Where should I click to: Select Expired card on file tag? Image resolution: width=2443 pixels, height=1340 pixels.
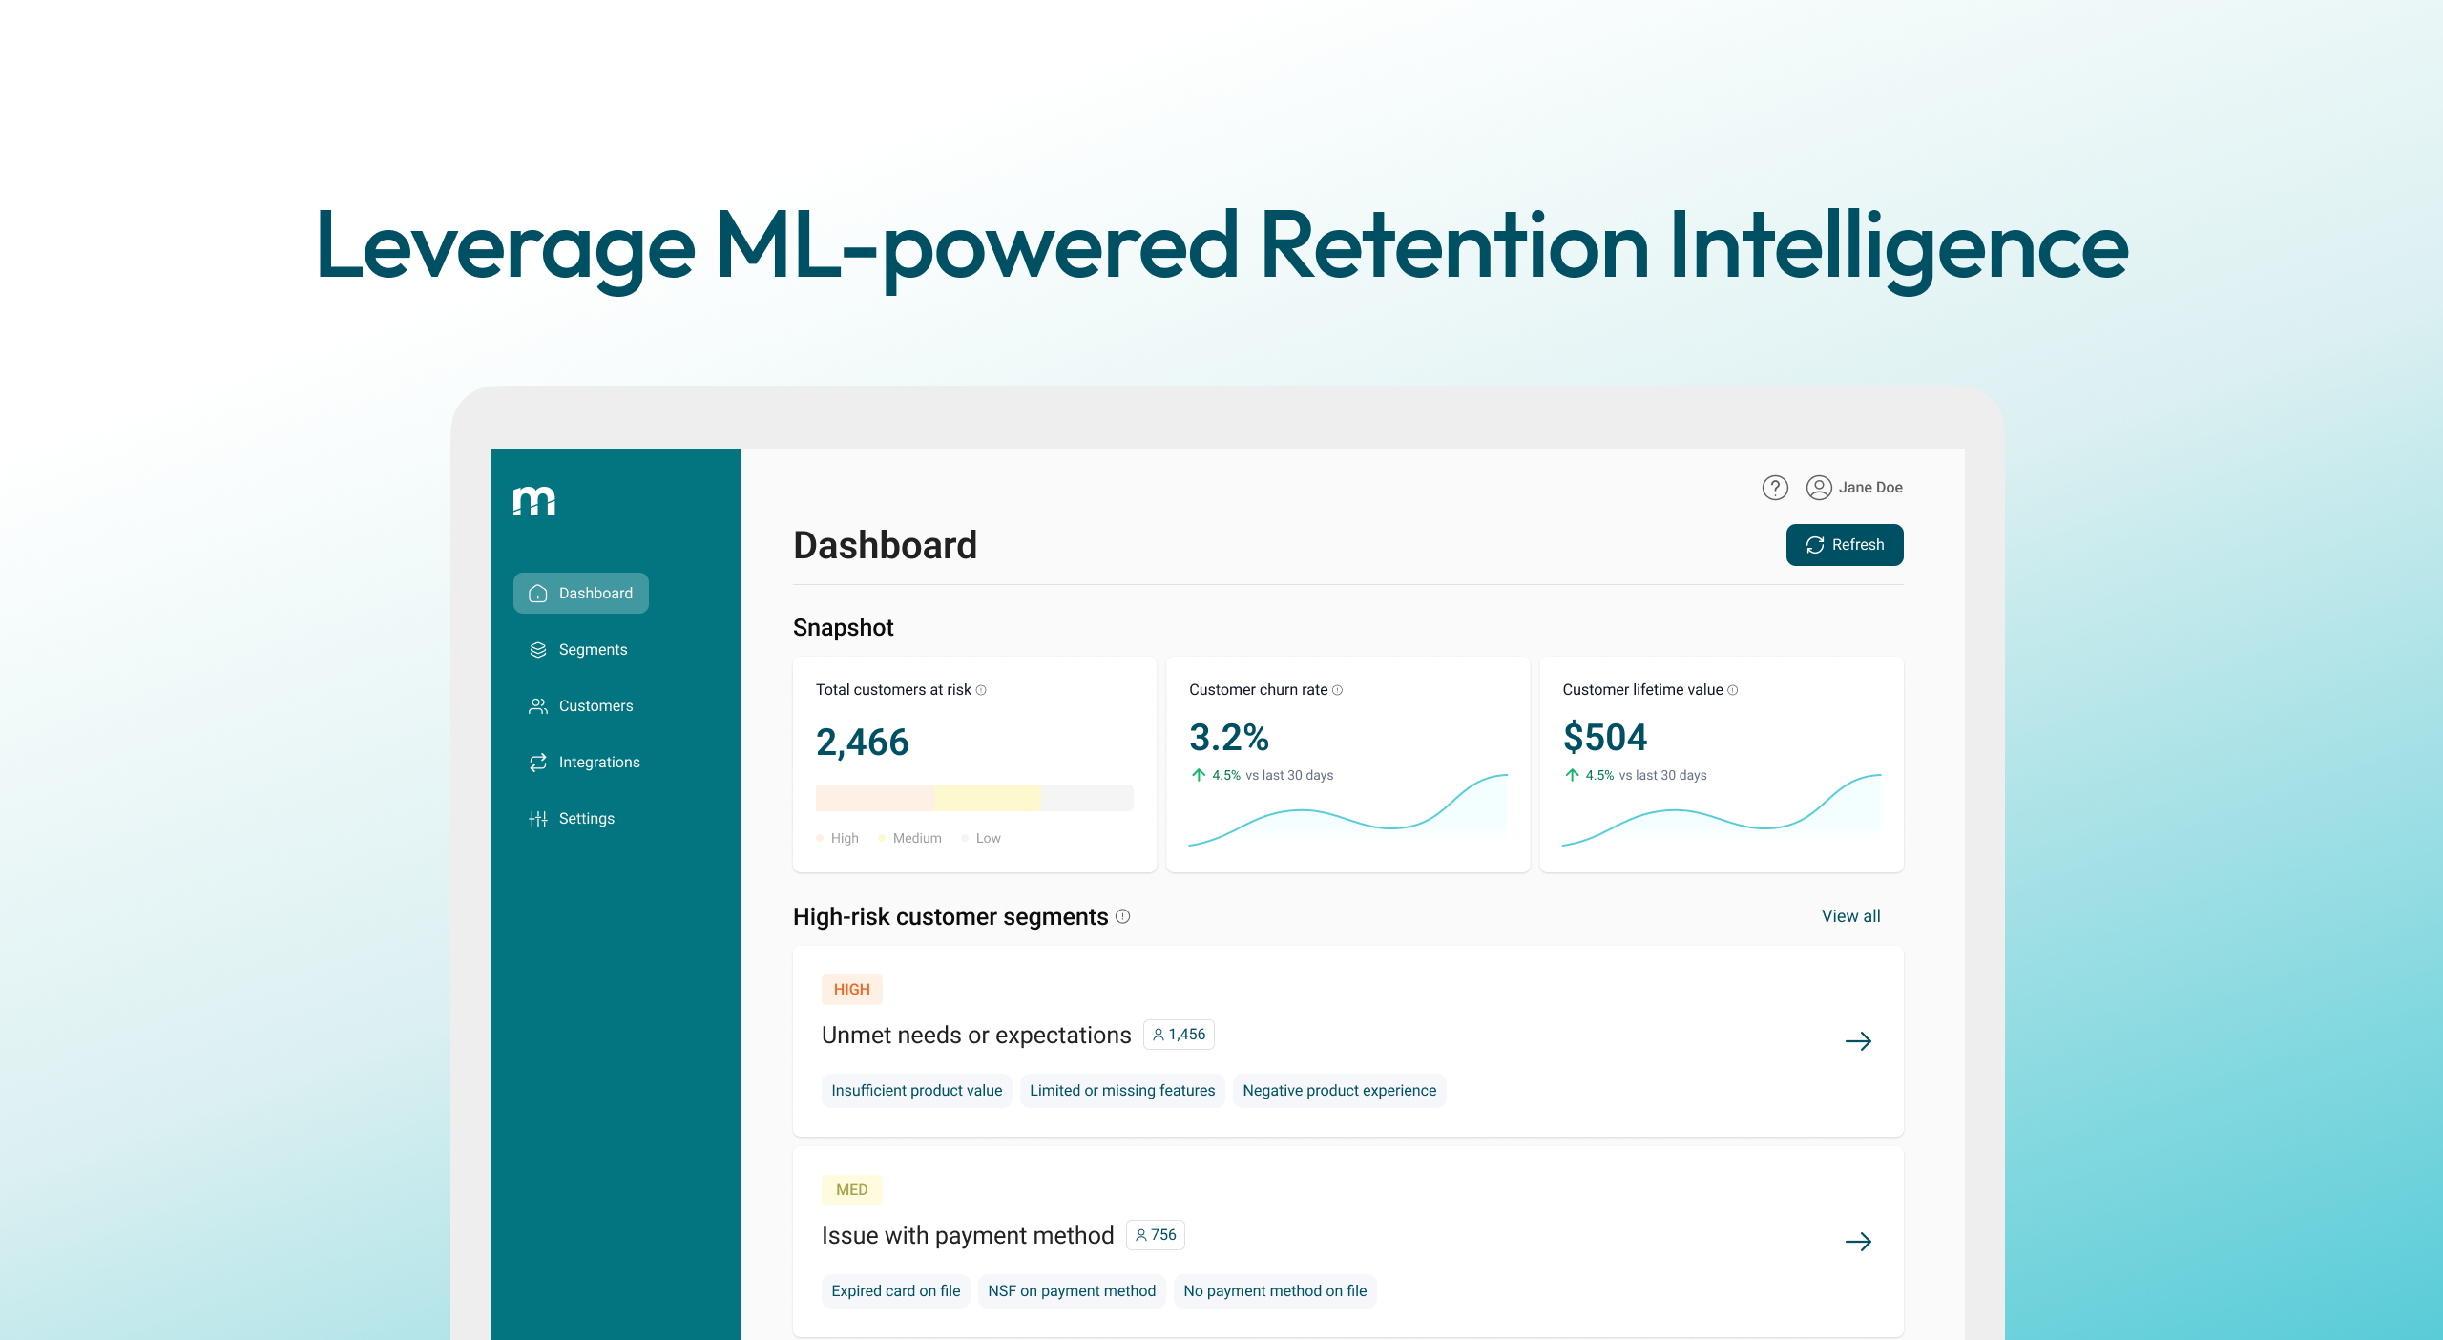coord(895,1291)
